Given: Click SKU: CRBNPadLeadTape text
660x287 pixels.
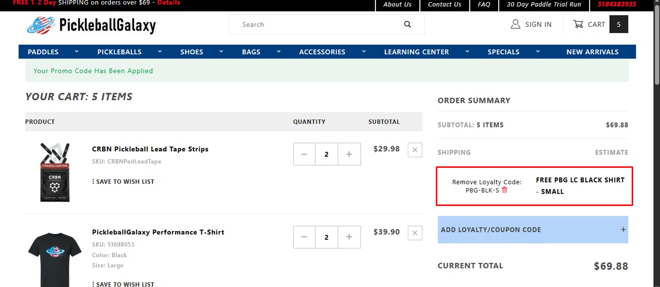Looking at the screenshot, I should pos(126,161).
